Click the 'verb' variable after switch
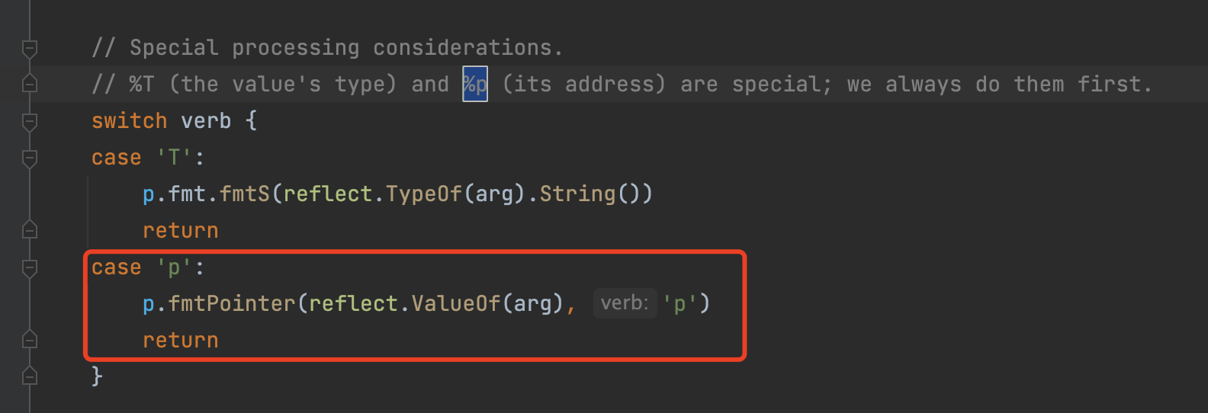This screenshot has width=1208, height=413. pyautogui.click(x=206, y=121)
